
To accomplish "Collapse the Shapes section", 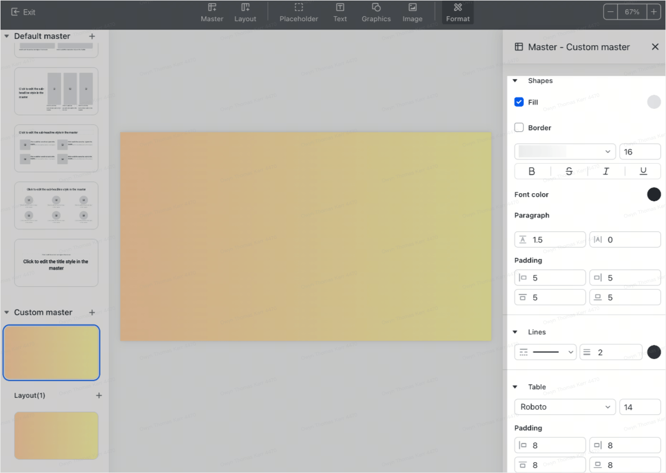I will [x=515, y=81].
